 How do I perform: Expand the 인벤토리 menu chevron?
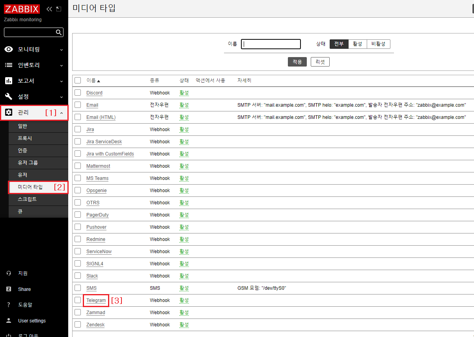click(x=61, y=65)
